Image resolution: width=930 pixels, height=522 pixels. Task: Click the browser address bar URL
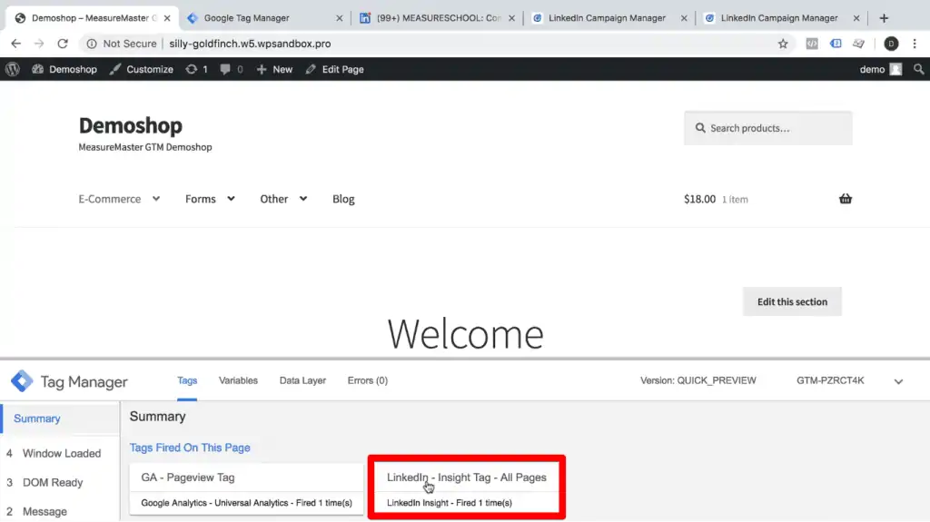click(250, 44)
